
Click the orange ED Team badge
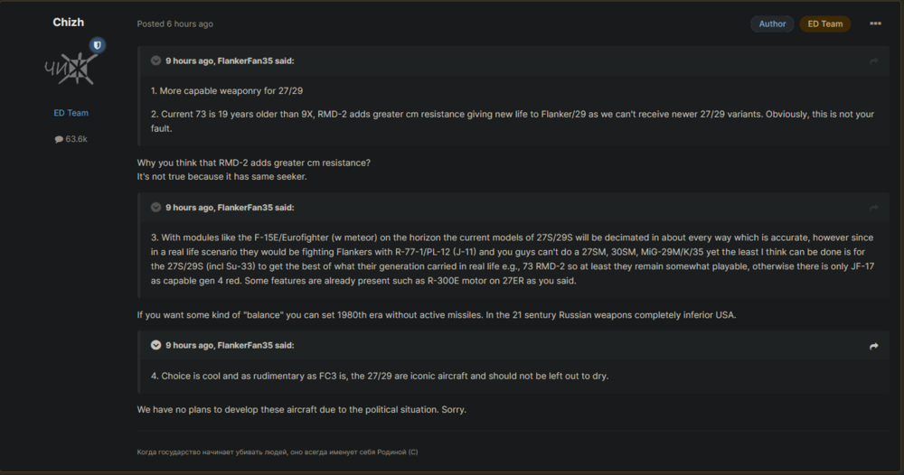[x=824, y=23]
